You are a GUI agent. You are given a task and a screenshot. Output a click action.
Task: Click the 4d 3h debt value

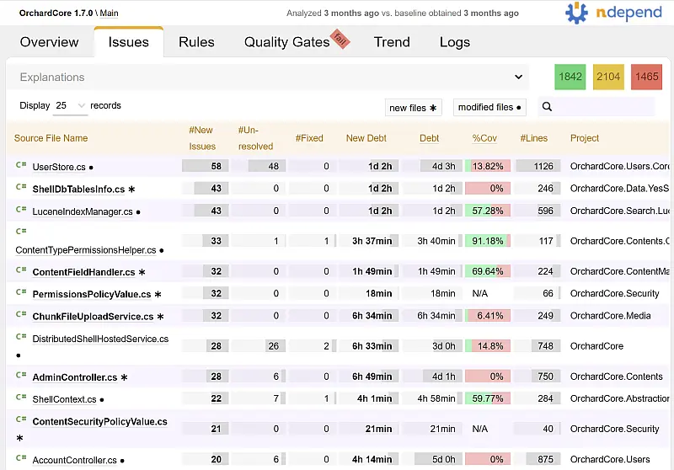[443, 166]
